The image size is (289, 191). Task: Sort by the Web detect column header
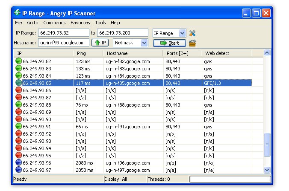(x=226, y=53)
